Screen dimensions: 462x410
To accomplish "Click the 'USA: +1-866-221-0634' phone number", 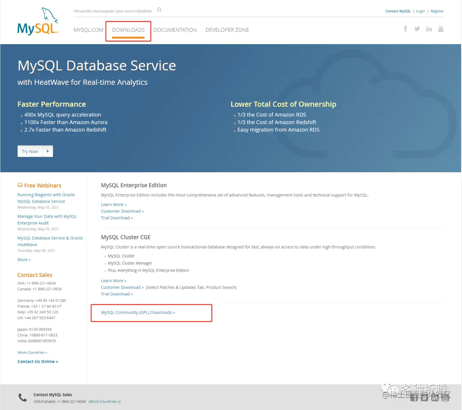I will pyautogui.click(x=36, y=283).
